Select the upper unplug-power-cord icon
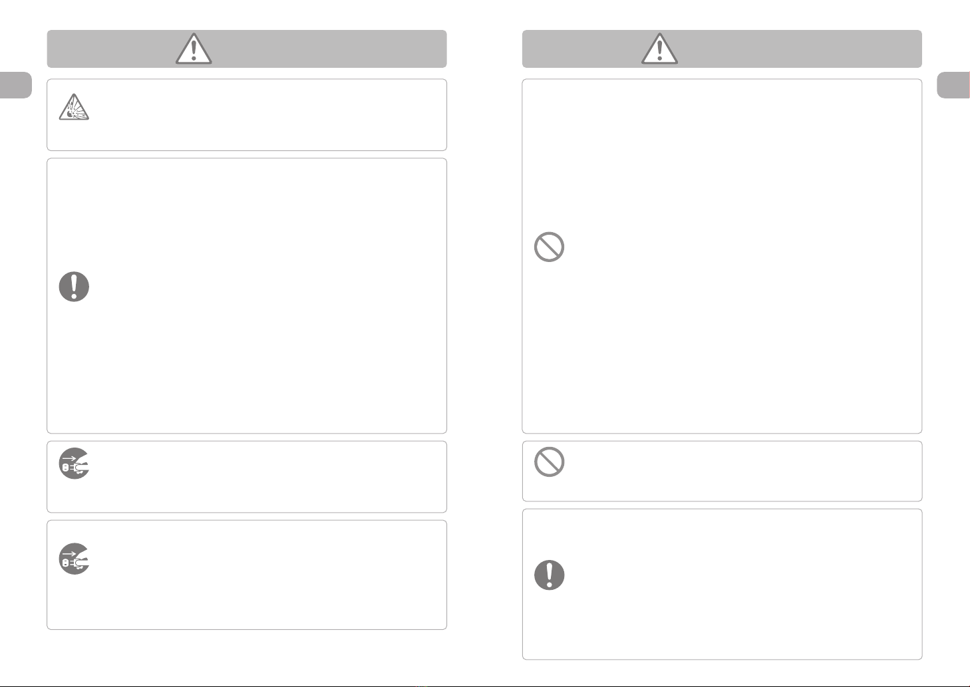Screen dimensions: 970x687 [x=74, y=462]
